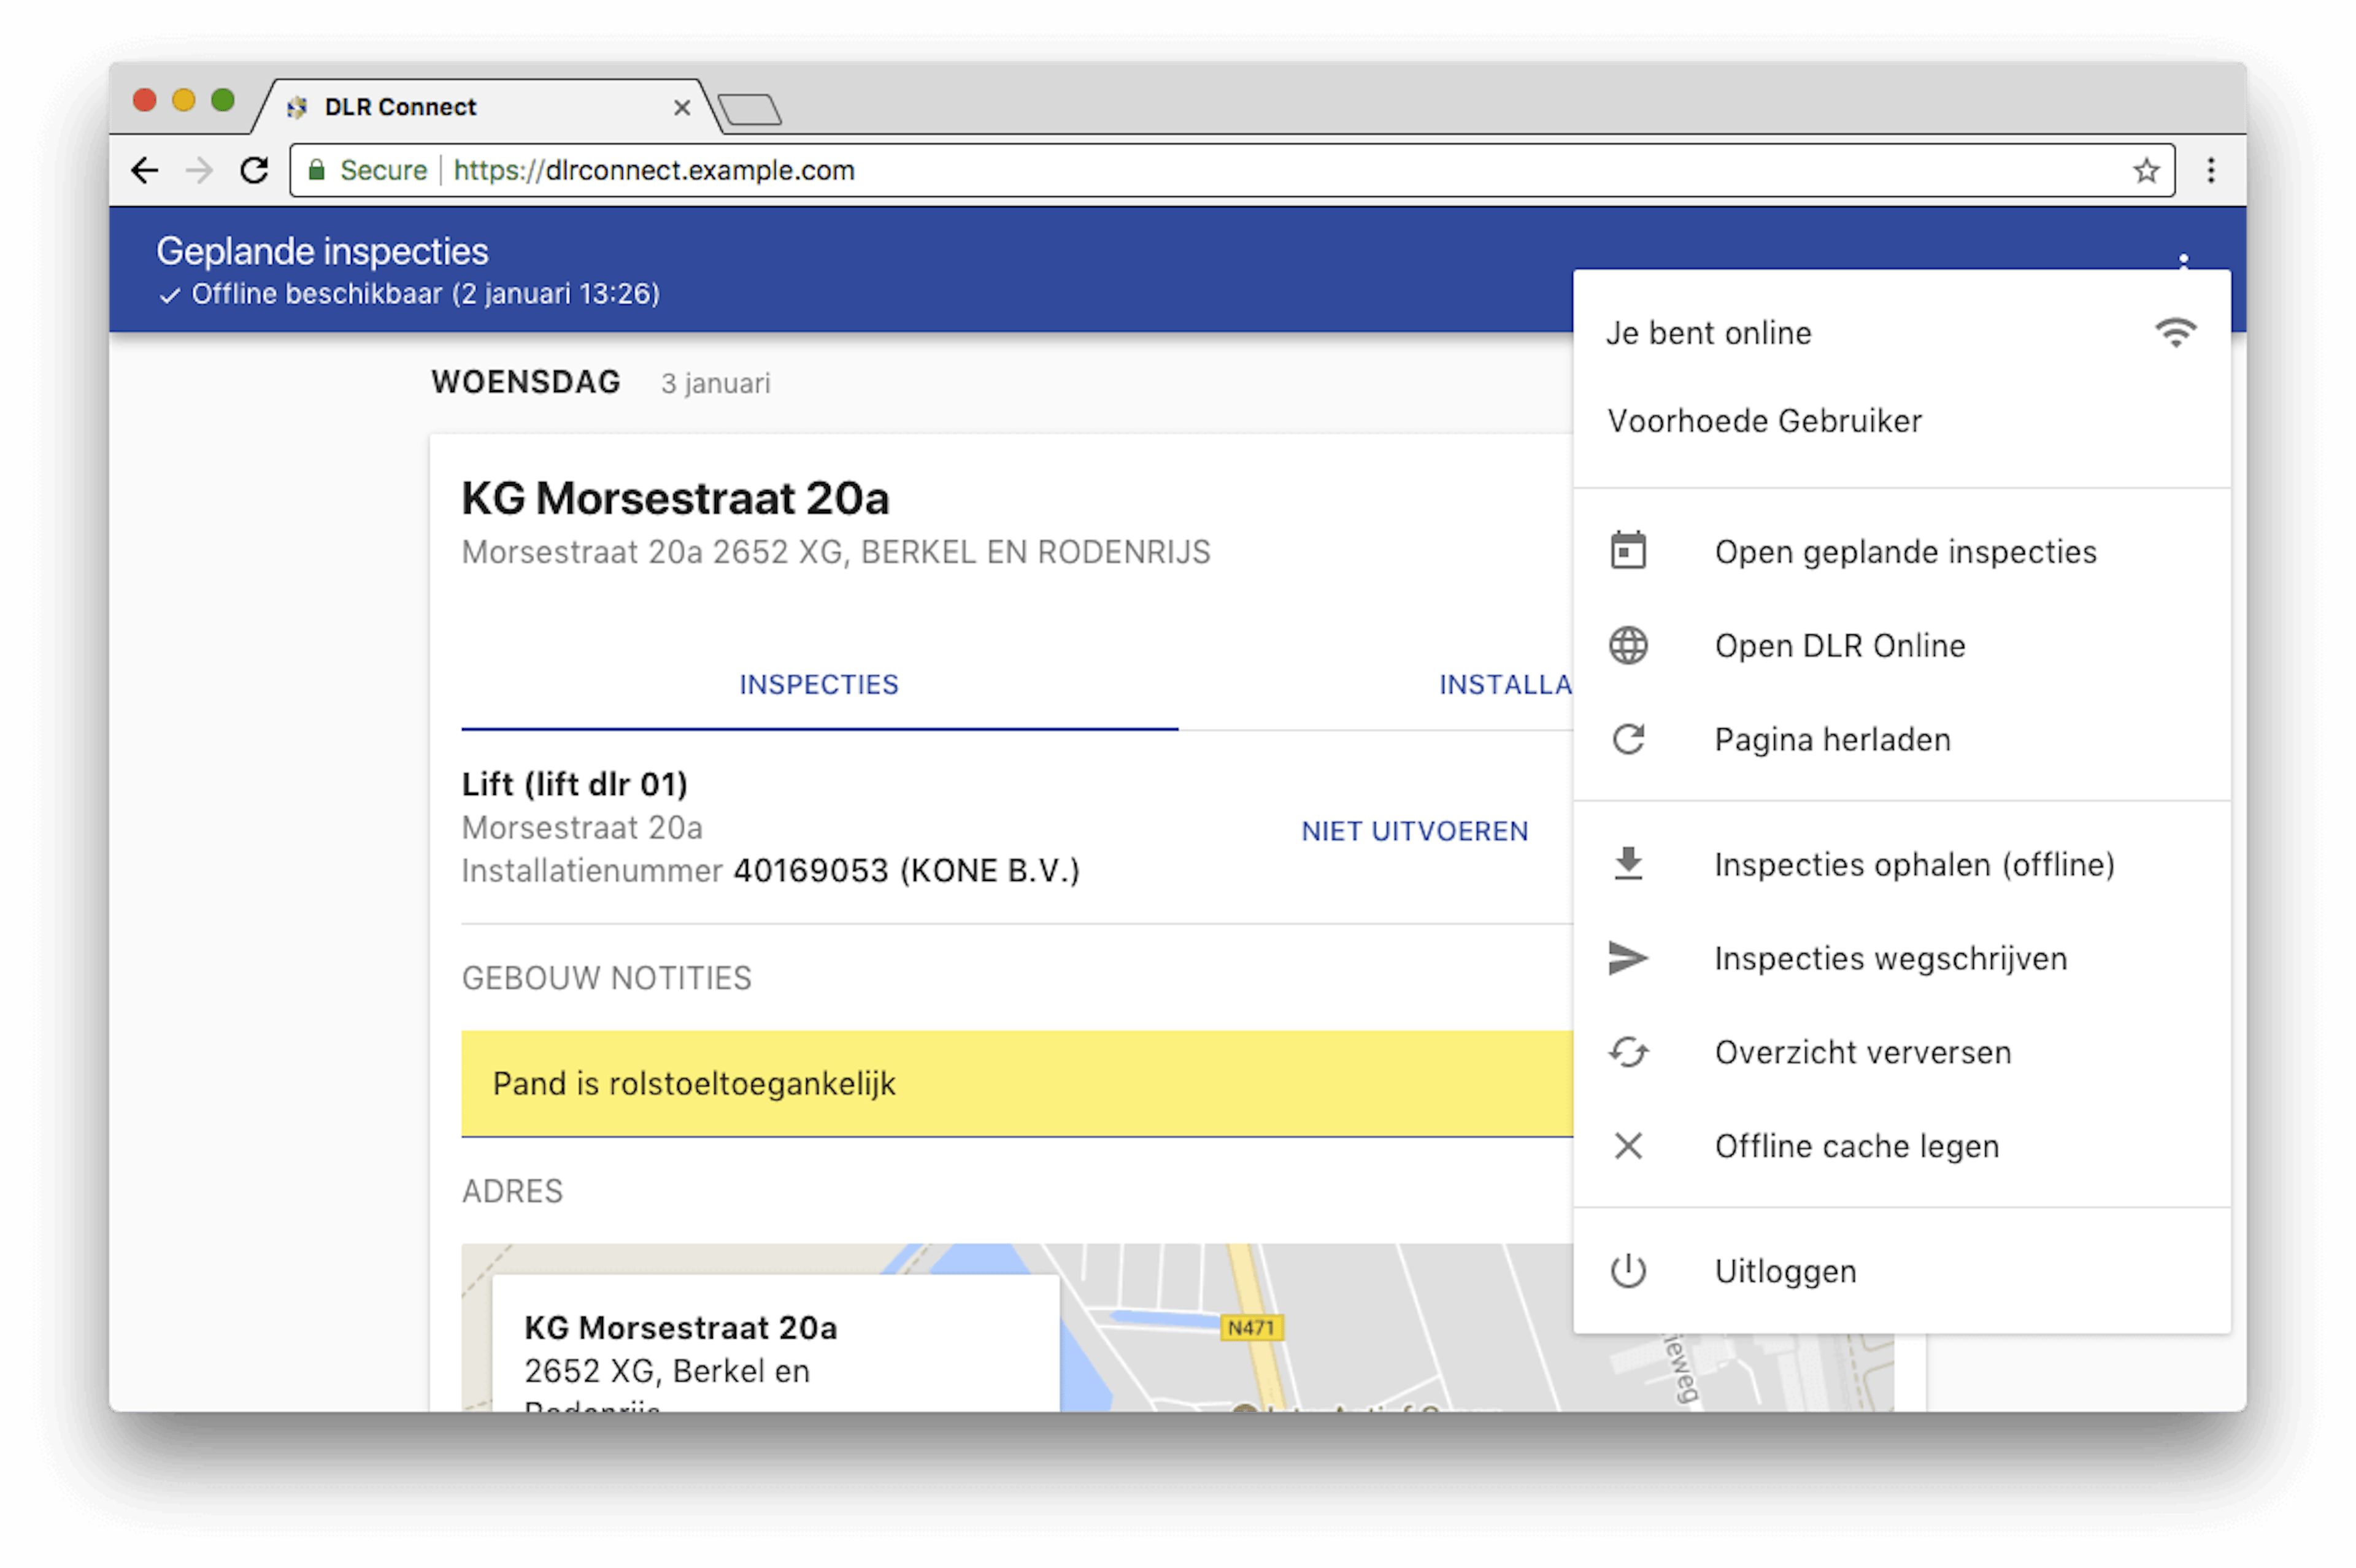Select the send icon next to Inspecties wegschrijven
Image resolution: width=2356 pixels, height=1568 pixels.
[1629, 957]
